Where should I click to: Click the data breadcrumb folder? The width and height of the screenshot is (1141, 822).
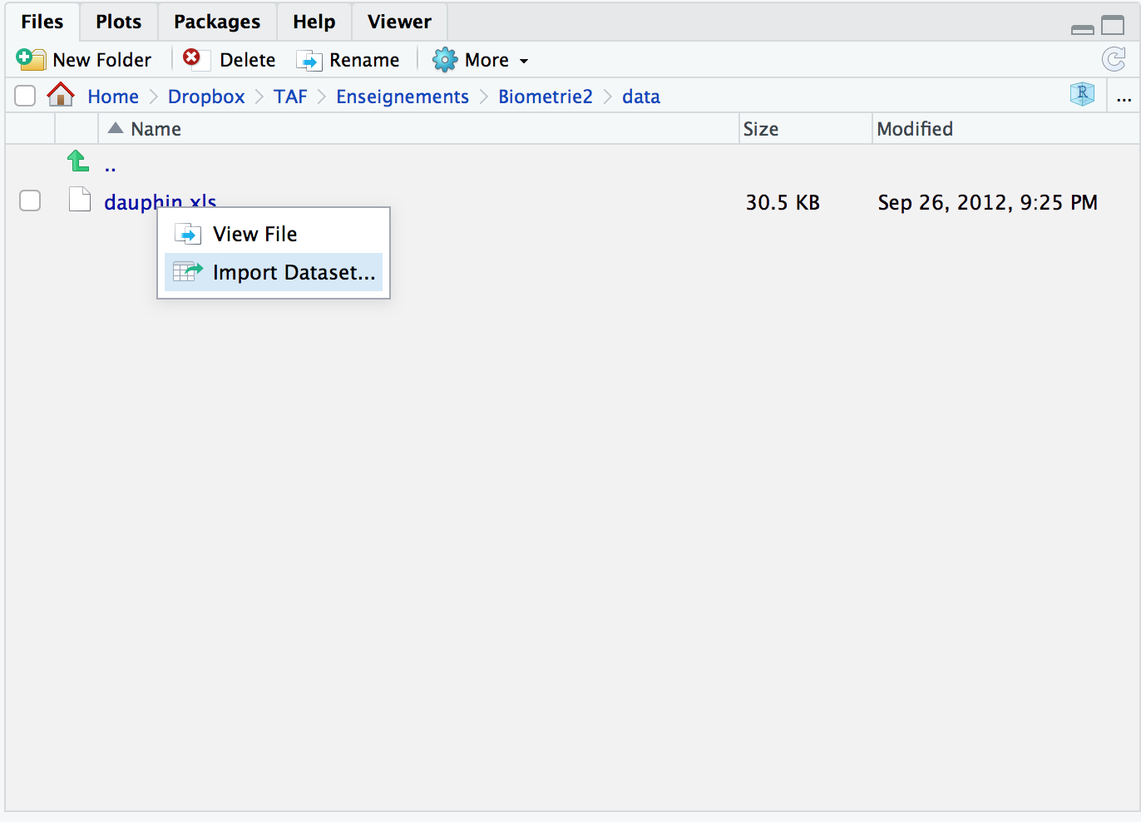tap(641, 97)
